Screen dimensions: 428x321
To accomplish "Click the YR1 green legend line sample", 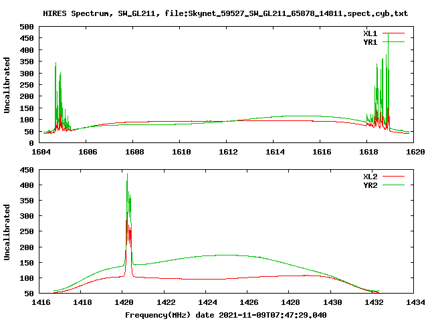I will (x=393, y=42).
